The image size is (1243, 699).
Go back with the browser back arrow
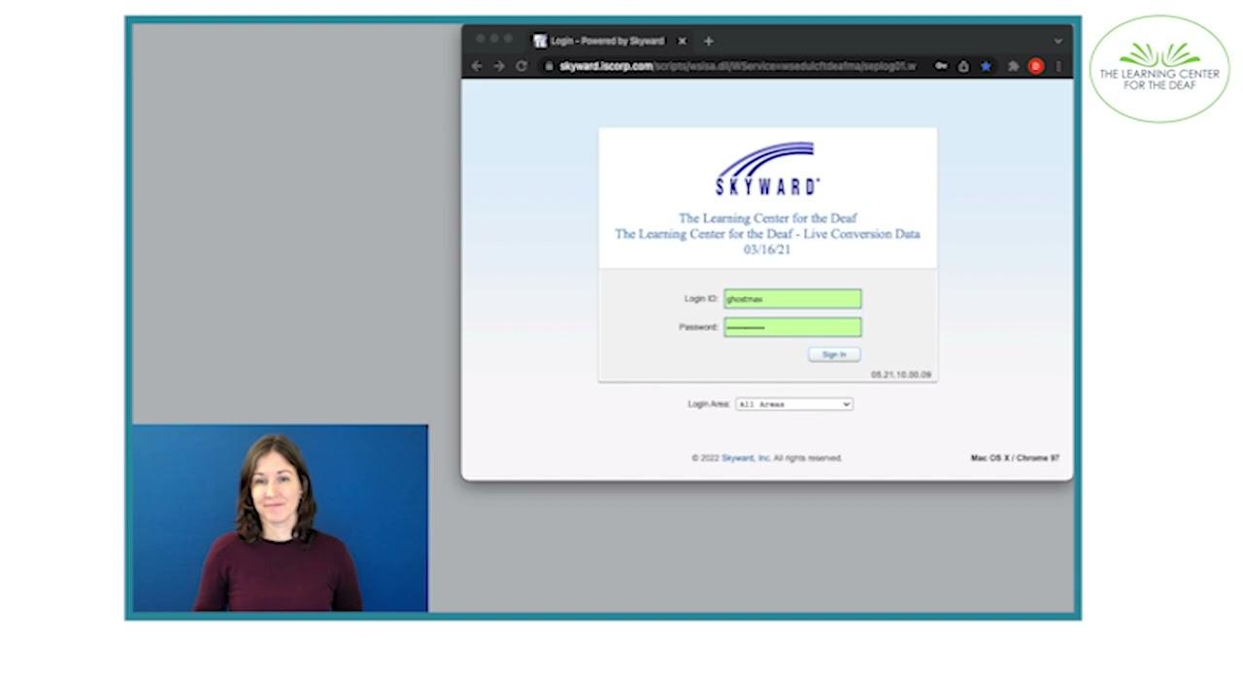tap(477, 66)
